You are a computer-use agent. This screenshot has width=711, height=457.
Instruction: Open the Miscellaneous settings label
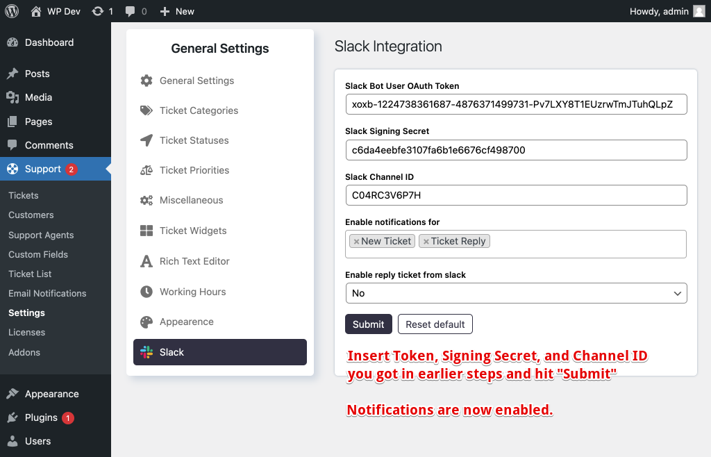(192, 201)
